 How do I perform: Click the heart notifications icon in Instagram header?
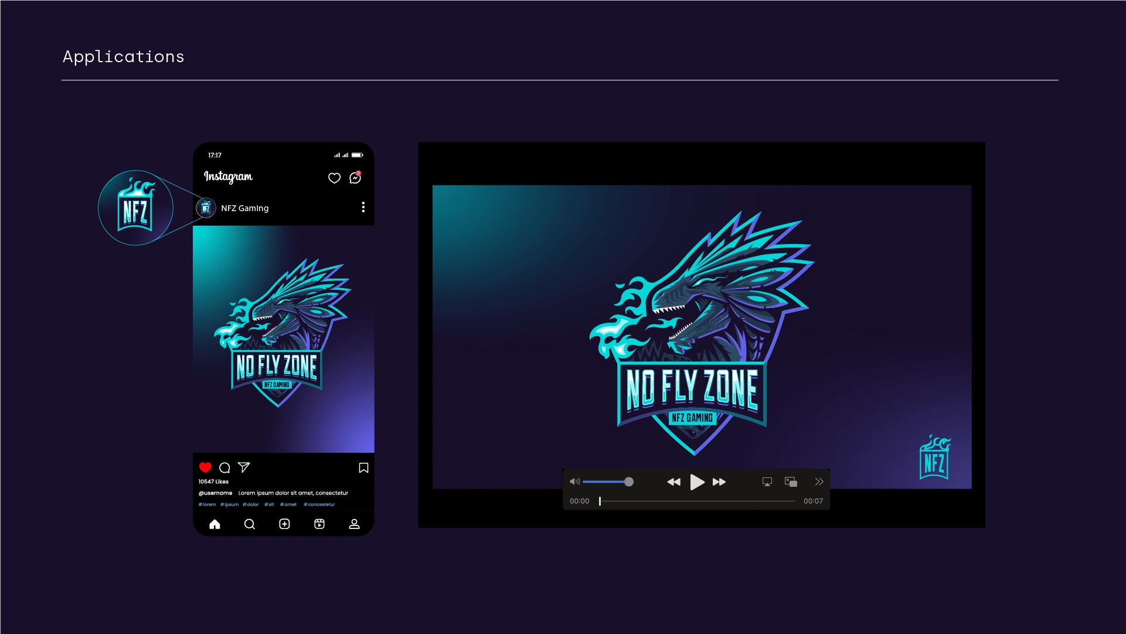334,178
